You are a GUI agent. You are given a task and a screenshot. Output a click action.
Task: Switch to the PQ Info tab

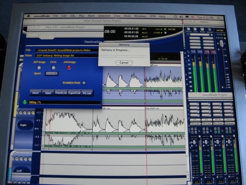pos(32,35)
